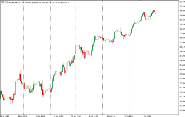The image size is (185, 117).
Task: Click the close price value 156.796
Action: tap(64, 2)
